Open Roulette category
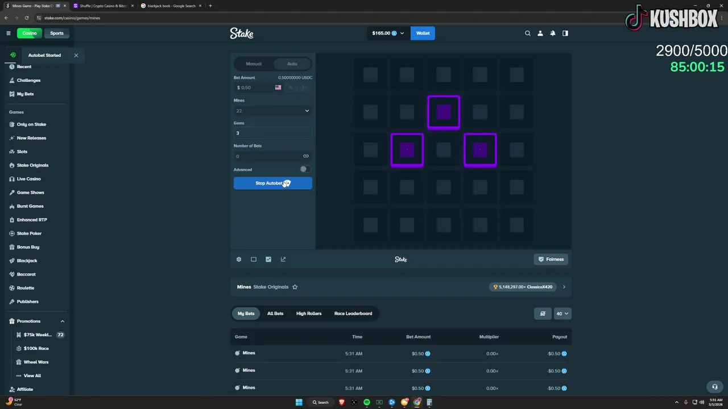Viewport: 728px width, 409px height. coord(26,288)
